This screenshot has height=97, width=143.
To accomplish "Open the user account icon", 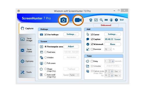I will (111, 20).
